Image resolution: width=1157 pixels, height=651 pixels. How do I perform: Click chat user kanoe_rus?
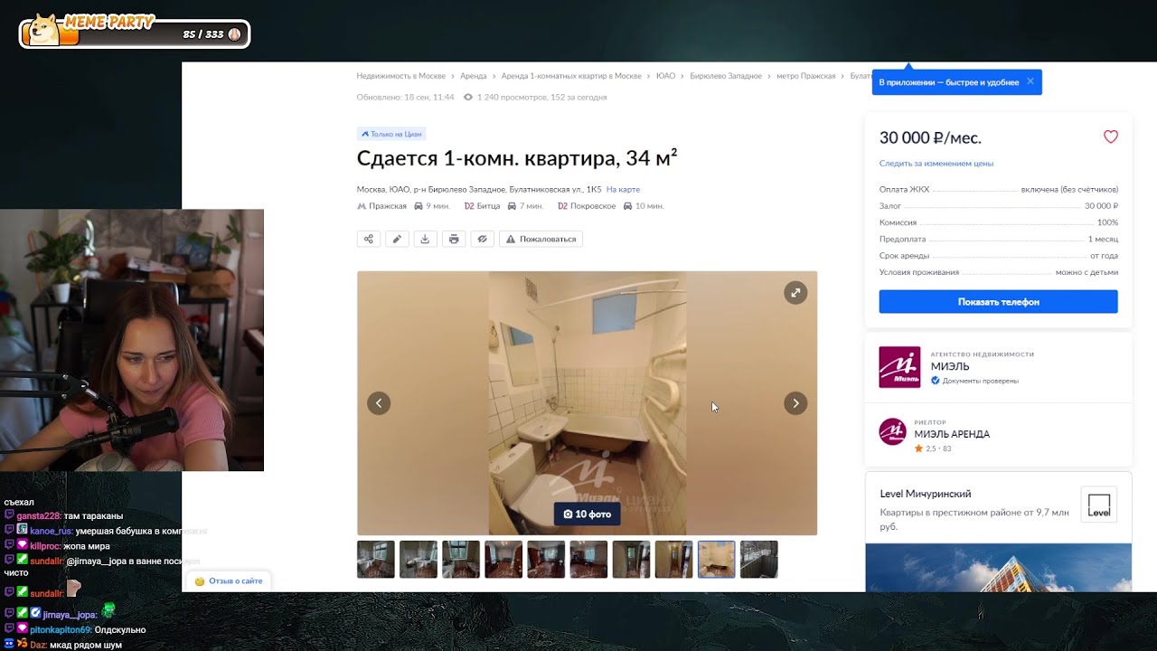pos(51,531)
